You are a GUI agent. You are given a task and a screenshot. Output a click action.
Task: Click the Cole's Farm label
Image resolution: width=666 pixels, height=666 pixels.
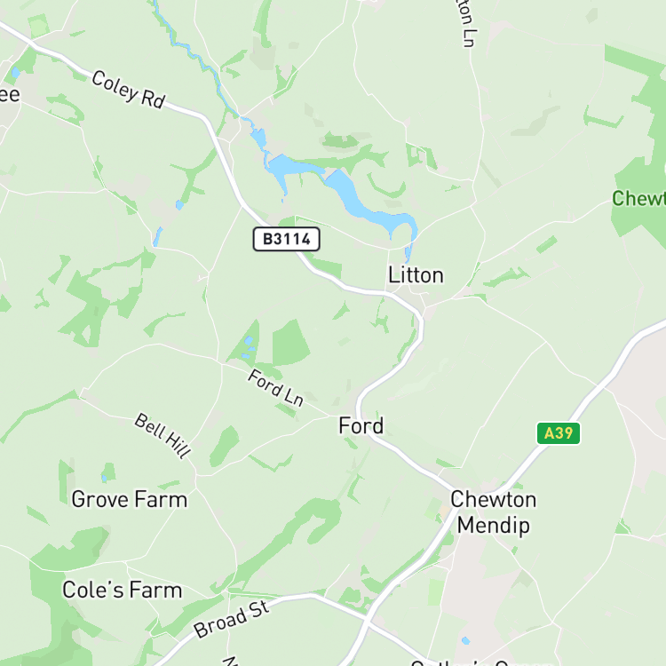[123, 590]
